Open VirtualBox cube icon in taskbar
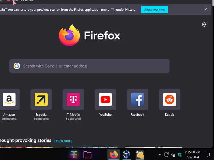214x160 pixels. click(126, 155)
